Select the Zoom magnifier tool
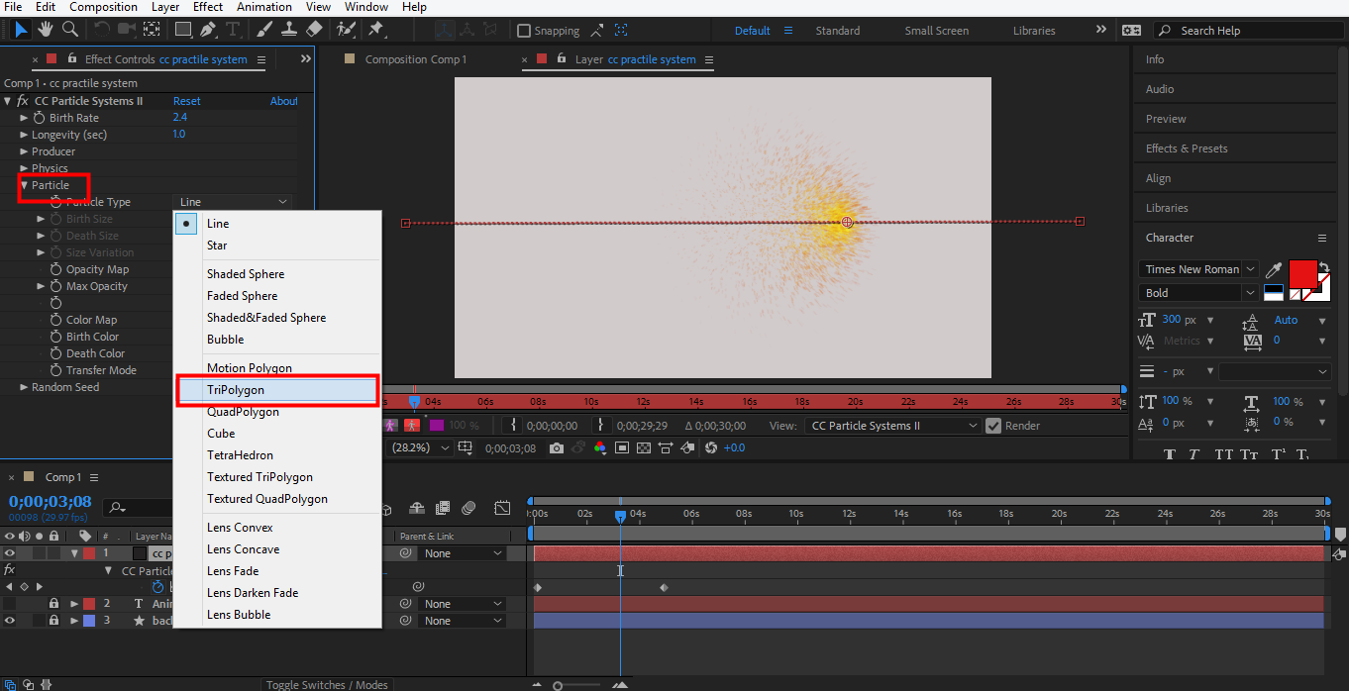This screenshot has width=1349, height=691. click(x=70, y=30)
